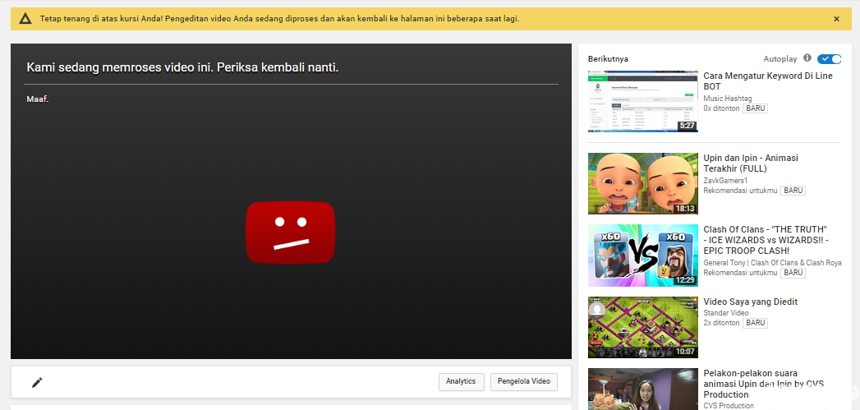The height and width of the screenshot is (410, 860).
Task: Click the 'Autoplay' label
Action: pyautogui.click(x=781, y=58)
